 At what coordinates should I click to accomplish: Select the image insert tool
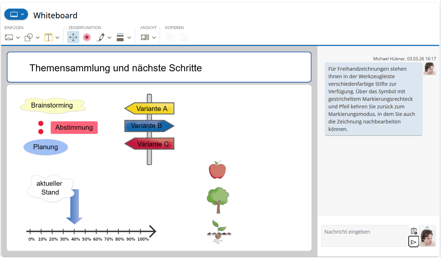pyautogui.click(x=9, y=37)
